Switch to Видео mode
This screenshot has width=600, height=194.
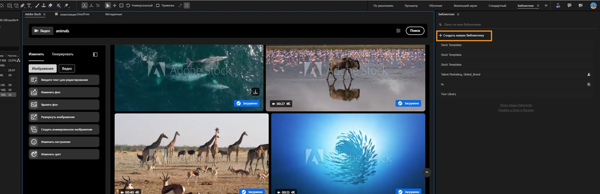67,69
